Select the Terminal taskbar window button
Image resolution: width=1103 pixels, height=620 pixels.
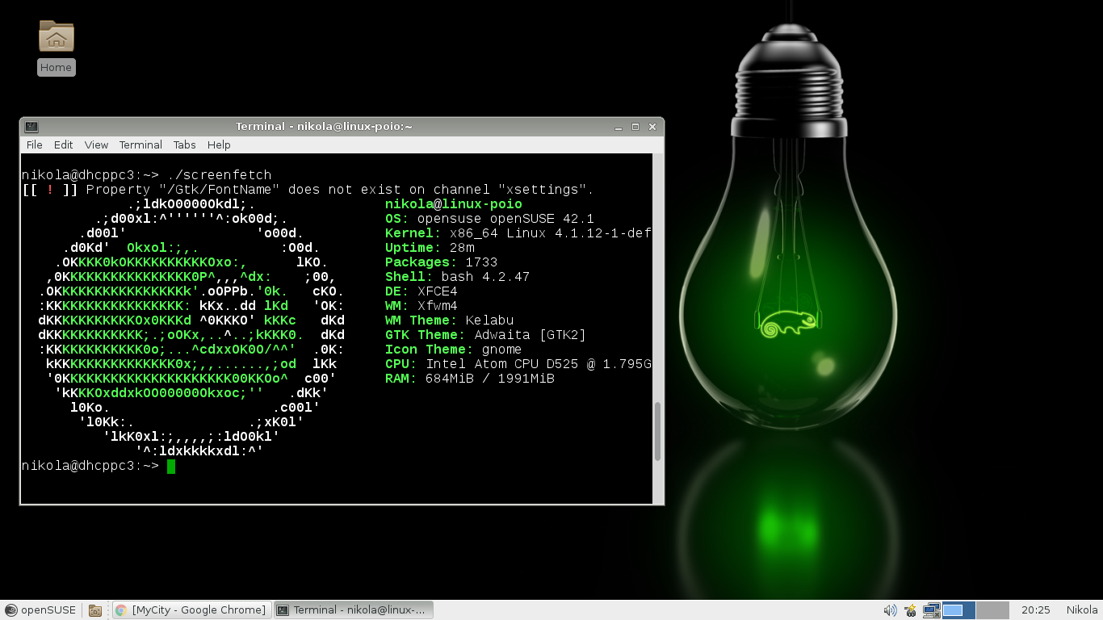[x=354, y=610]
